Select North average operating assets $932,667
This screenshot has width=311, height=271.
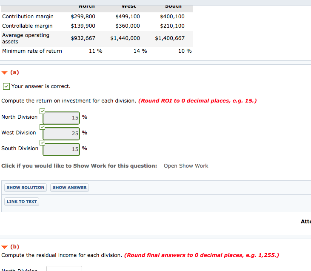[83, 38]
